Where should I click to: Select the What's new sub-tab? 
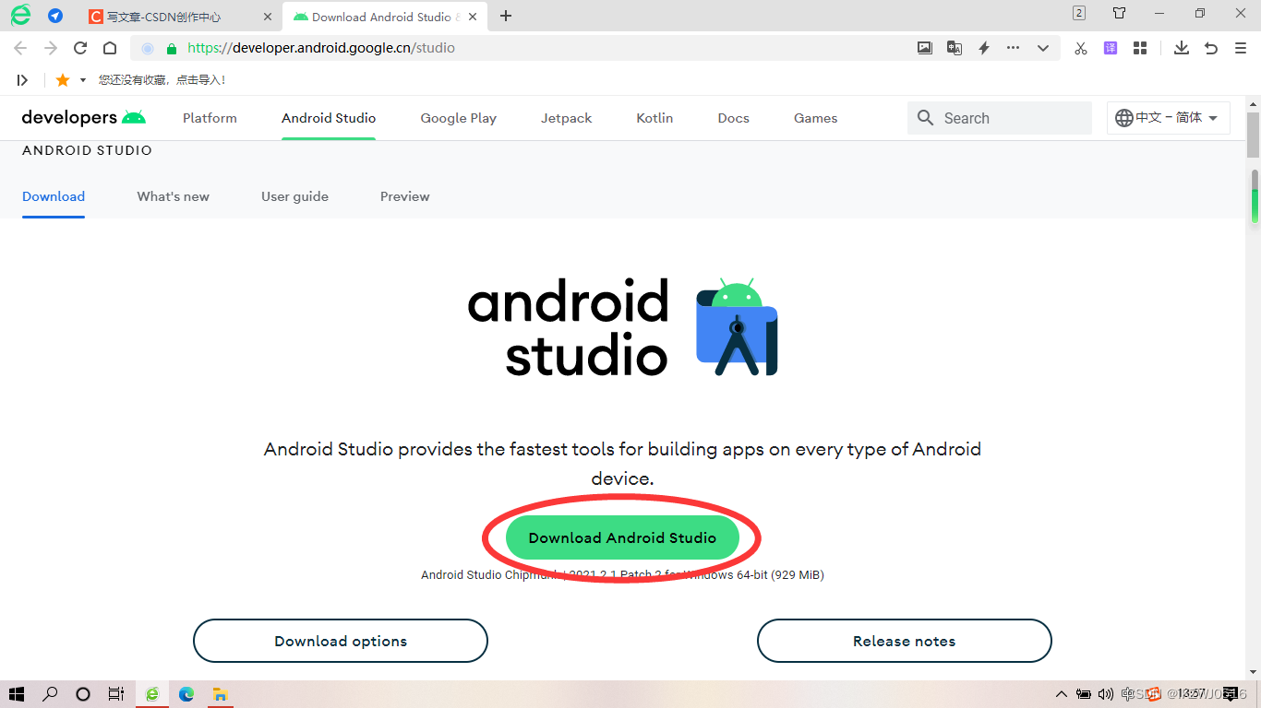174,196
